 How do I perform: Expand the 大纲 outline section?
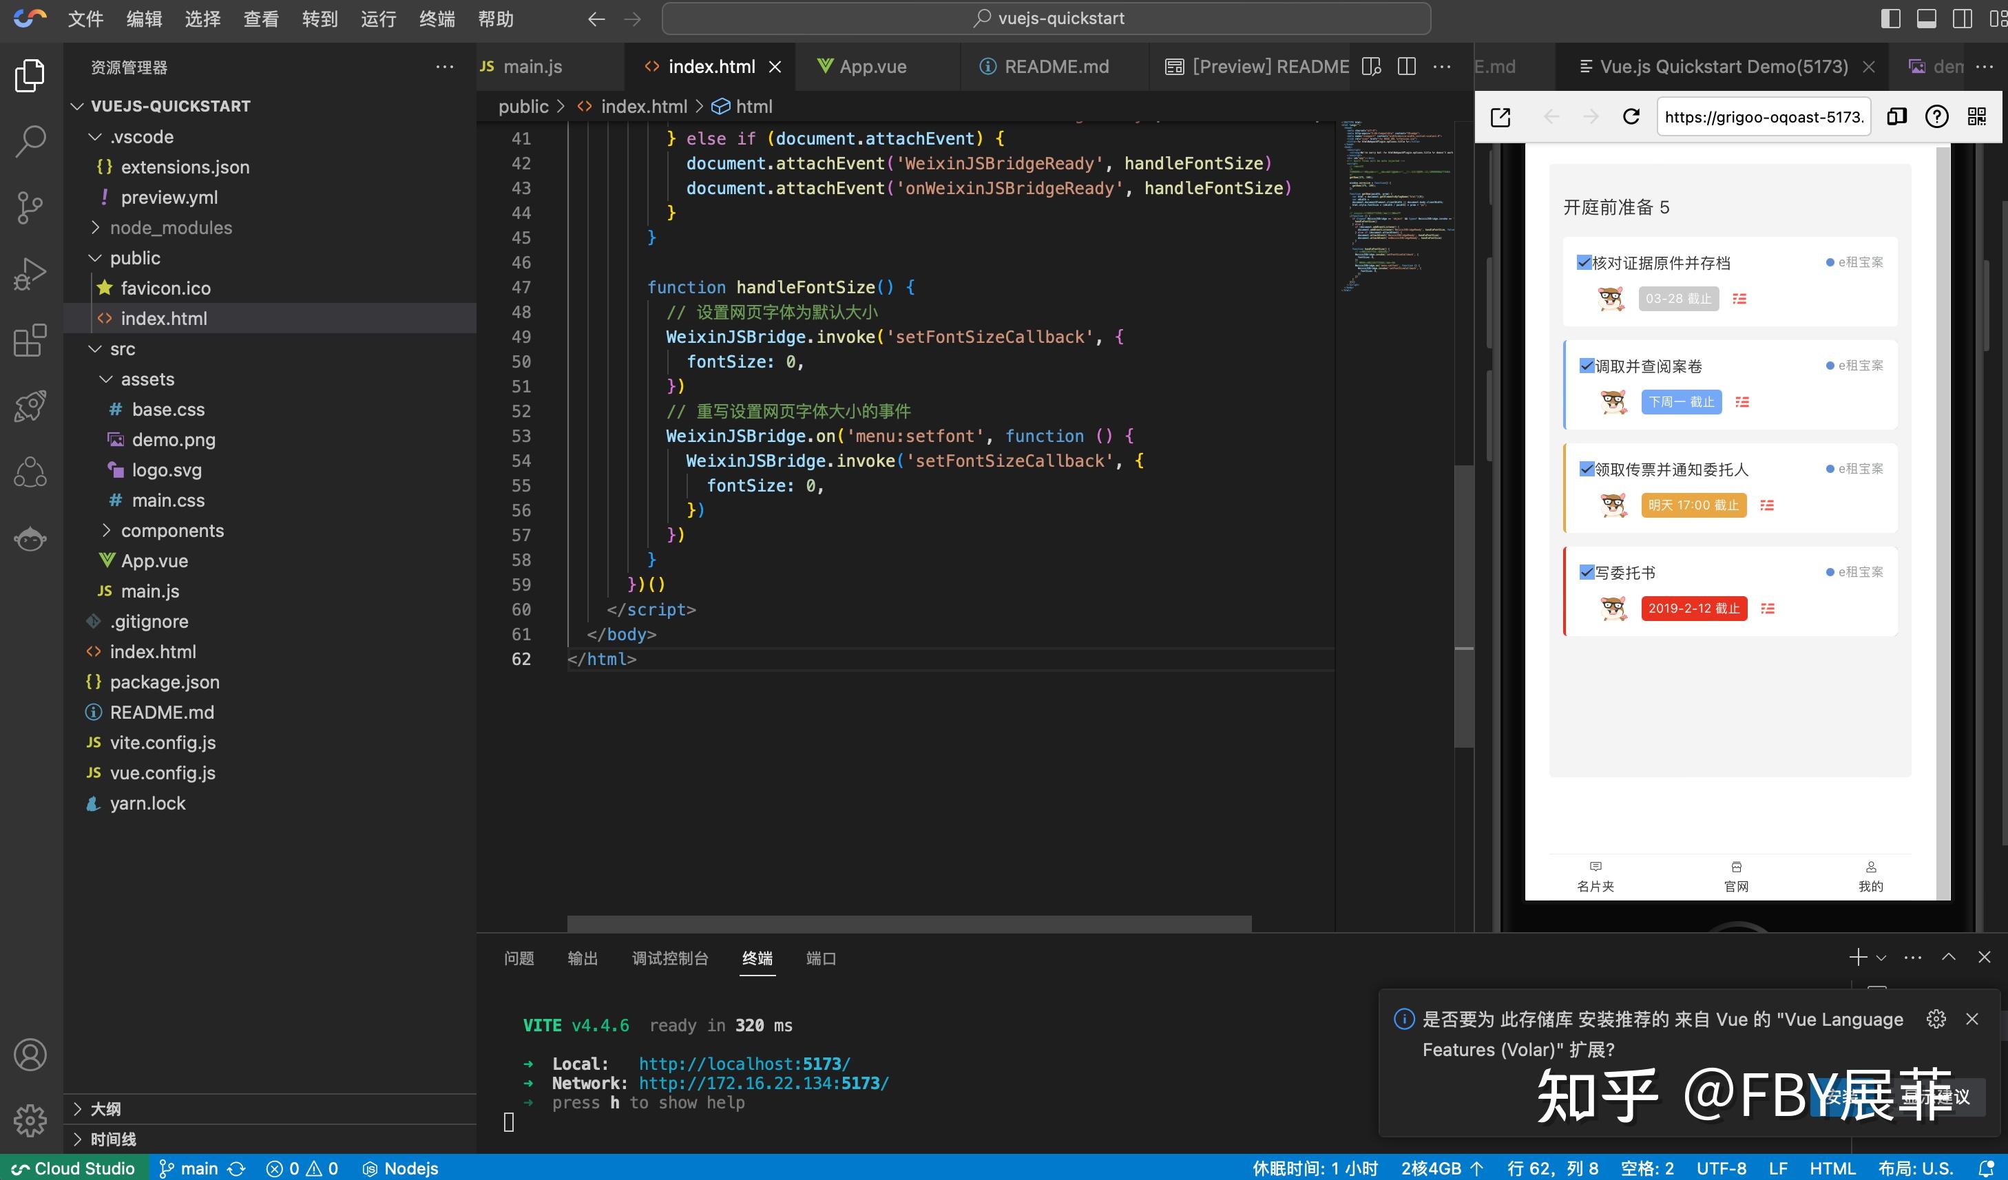[x=105, y=1109]
